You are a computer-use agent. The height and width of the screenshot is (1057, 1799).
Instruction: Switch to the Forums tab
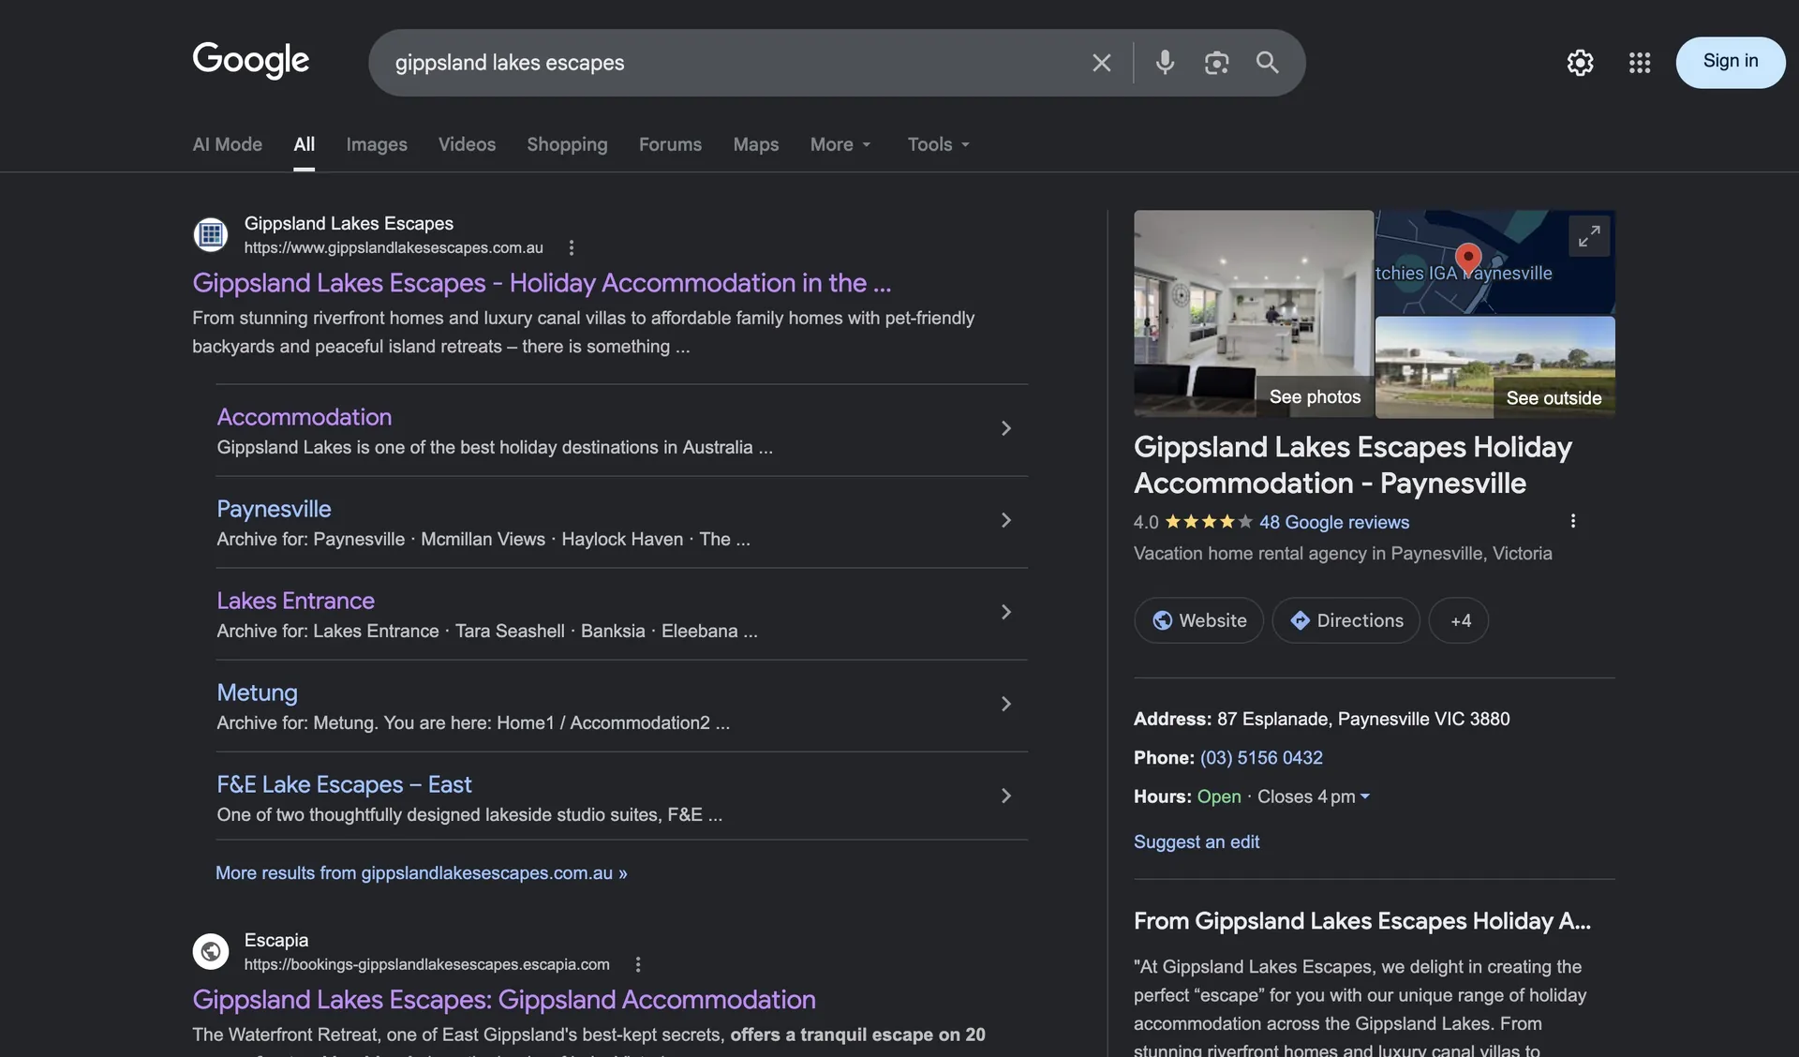tap(670, 144)
